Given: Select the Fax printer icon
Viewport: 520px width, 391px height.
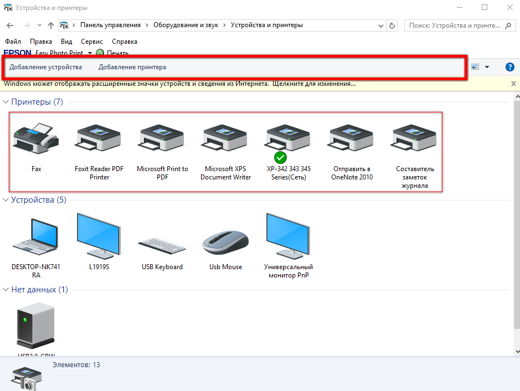Looking at the screenshot, I should coord(36,138).
